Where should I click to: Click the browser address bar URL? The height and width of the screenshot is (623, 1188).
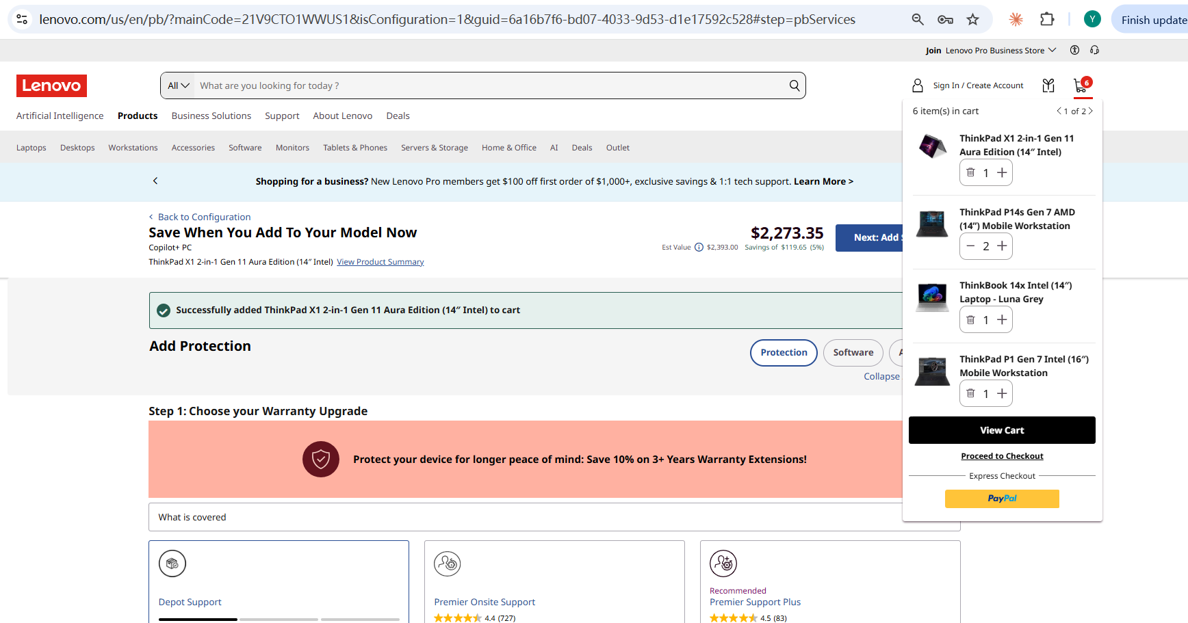pos(447,20)
